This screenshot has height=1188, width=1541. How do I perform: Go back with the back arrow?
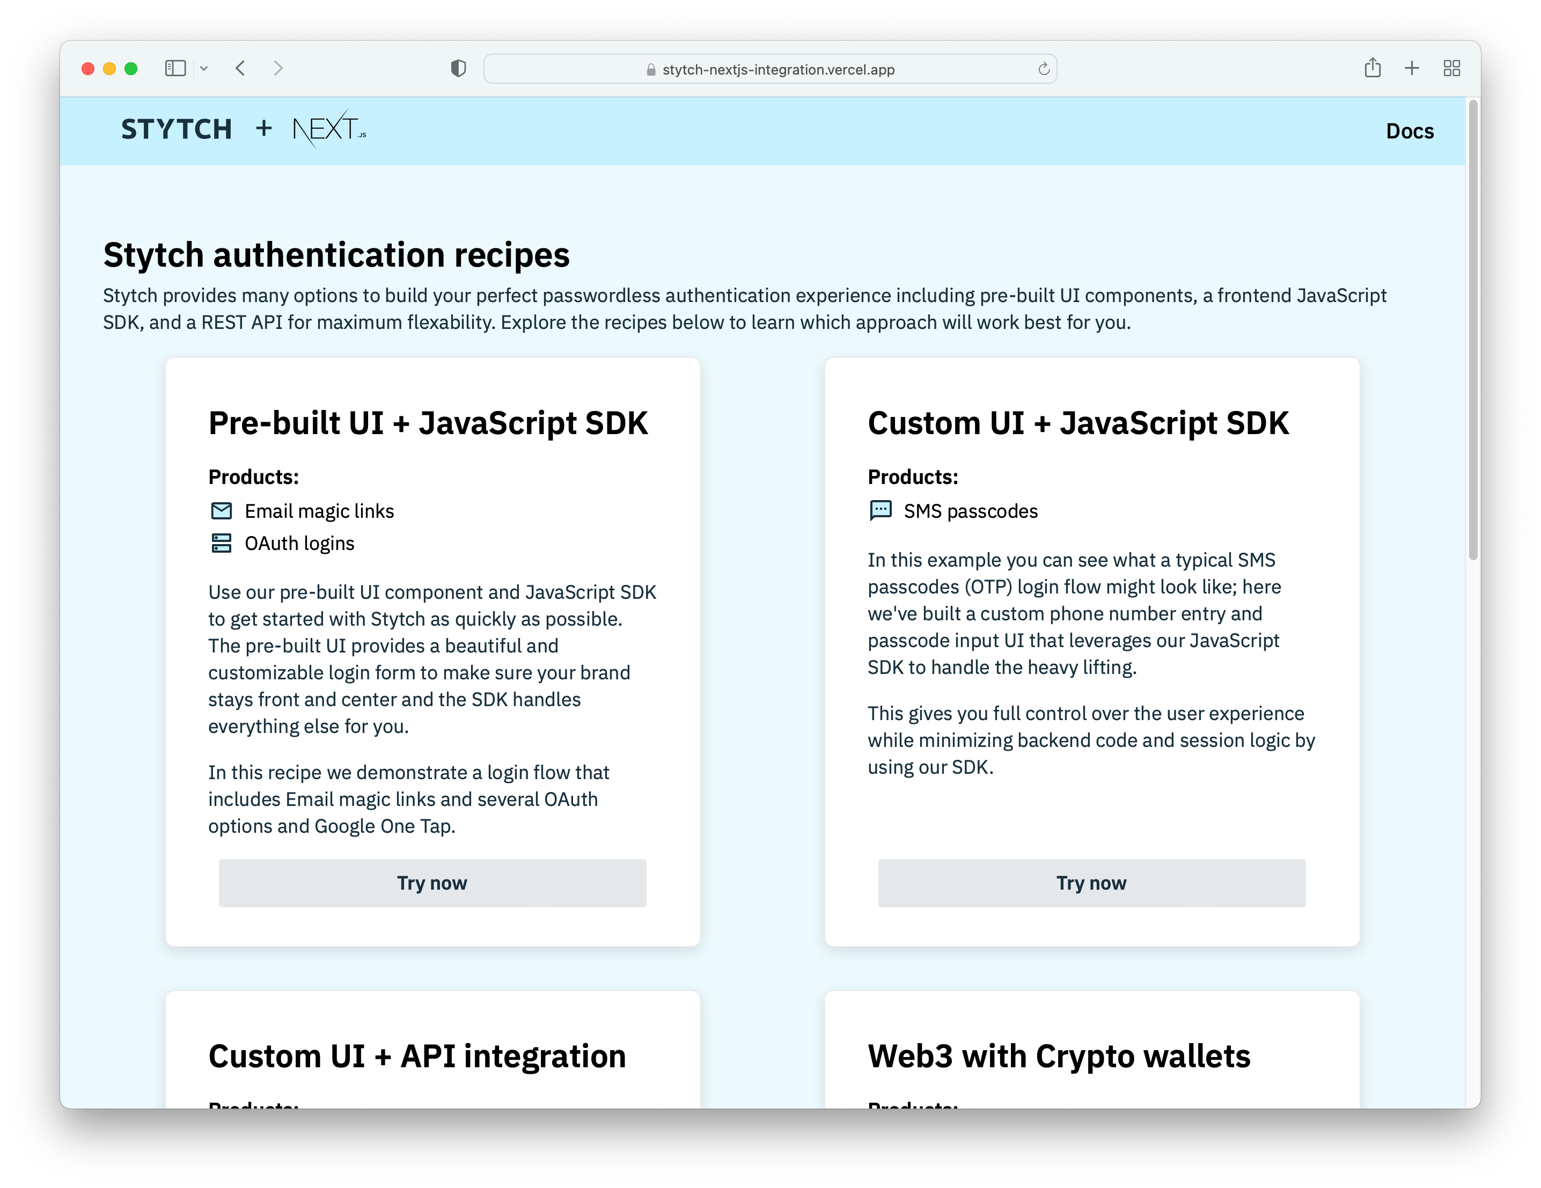coord(240,69)
